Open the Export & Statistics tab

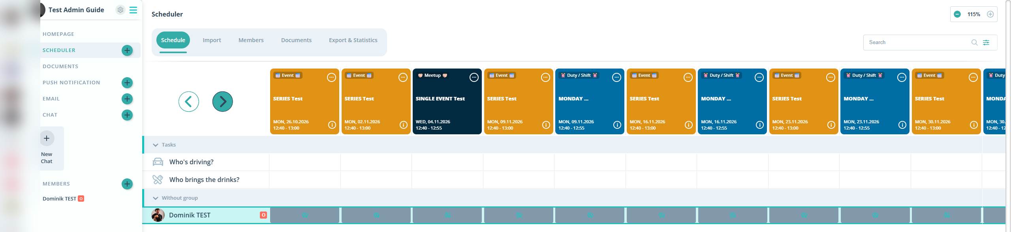click(x=353, y=40)
